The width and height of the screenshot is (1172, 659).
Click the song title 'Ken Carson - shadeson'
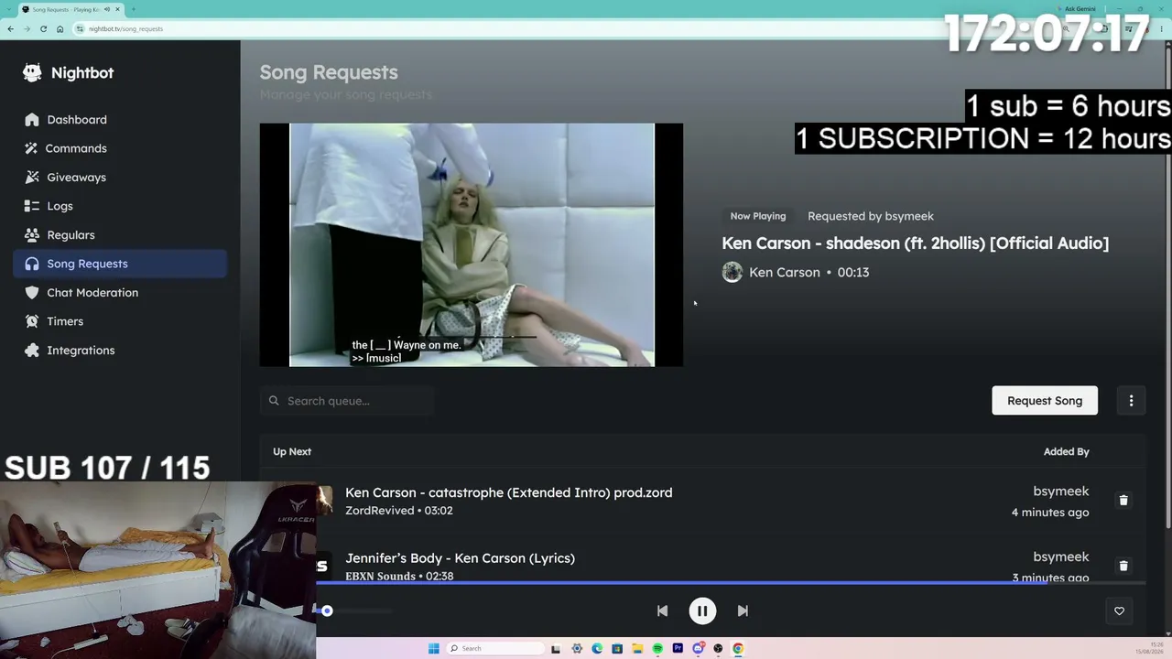pyautogui.click(x=915, y=243)
